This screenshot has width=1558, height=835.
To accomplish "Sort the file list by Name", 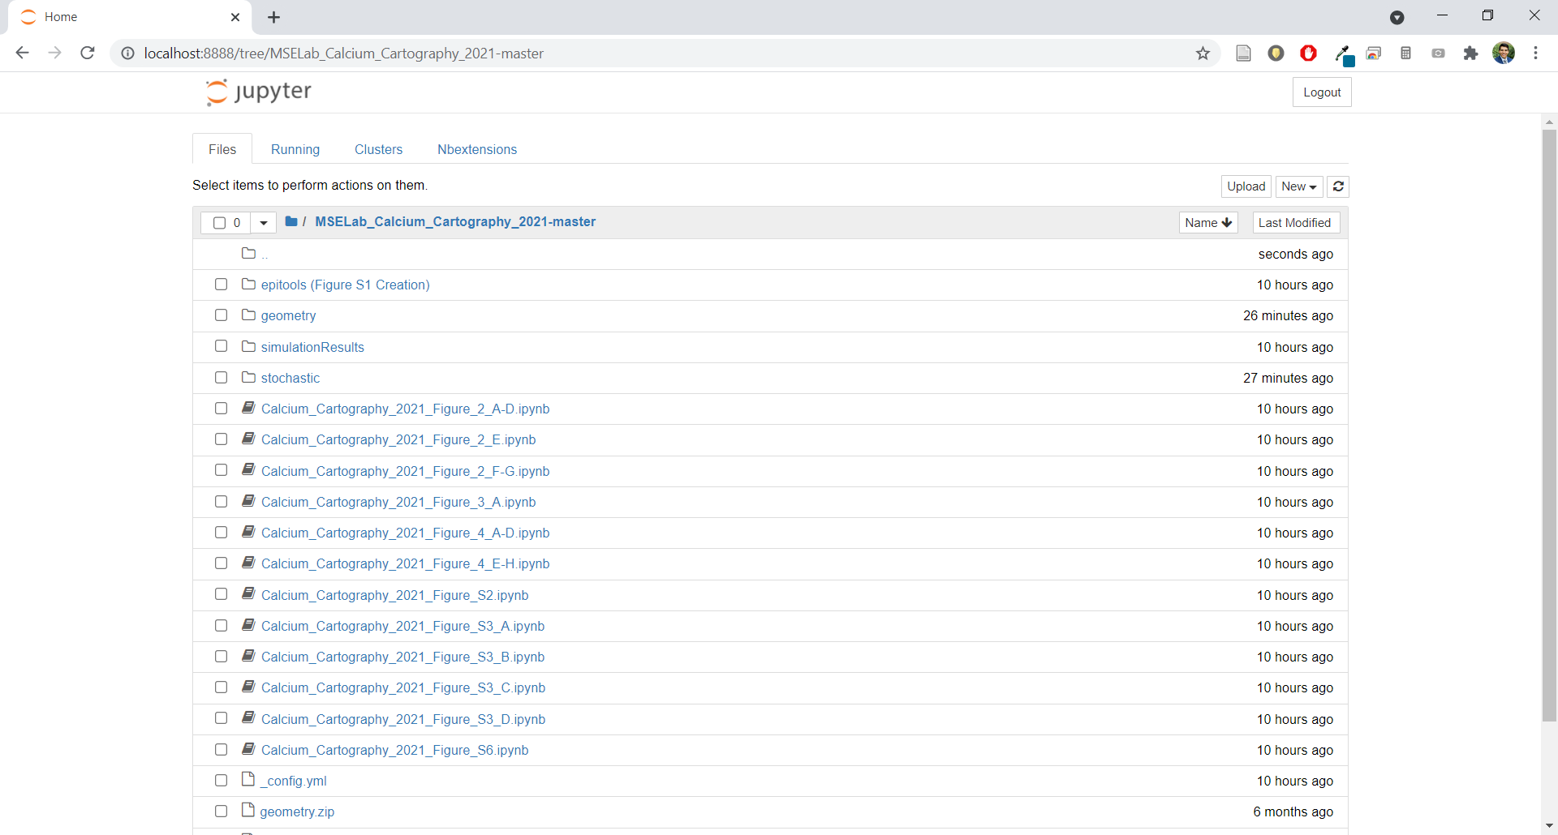I will click(x=1207, y=222).
